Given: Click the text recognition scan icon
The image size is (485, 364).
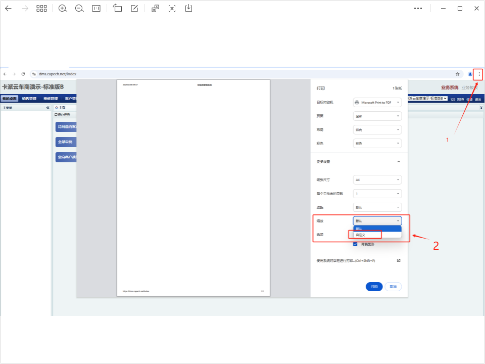Looking at the screenshot, I should coord(172,9).
